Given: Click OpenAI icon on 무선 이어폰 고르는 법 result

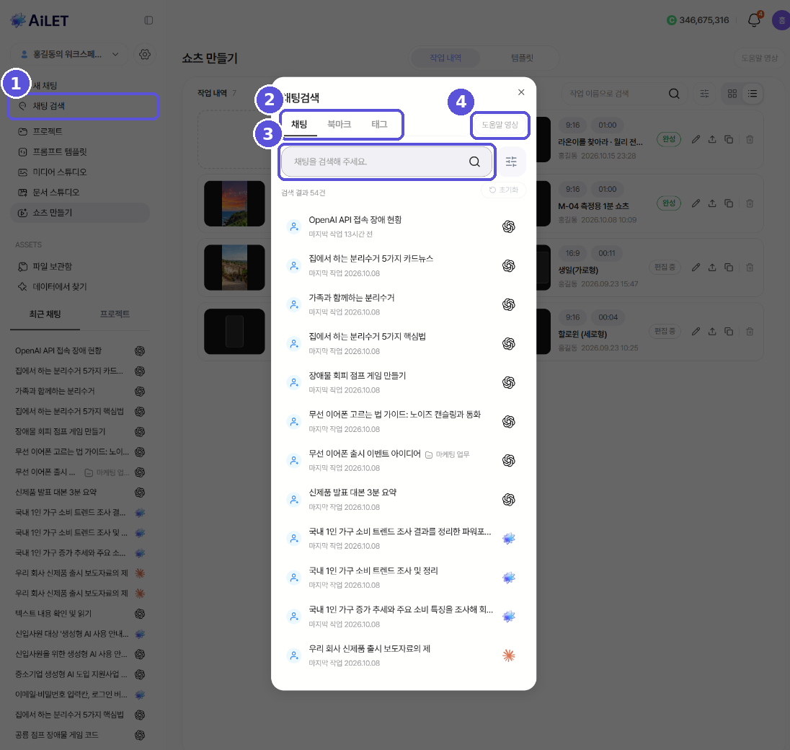Looking at the screenshot, I should coord(509,421).
